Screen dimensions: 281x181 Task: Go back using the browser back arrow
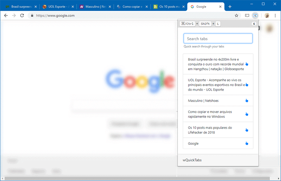(6, 16)
